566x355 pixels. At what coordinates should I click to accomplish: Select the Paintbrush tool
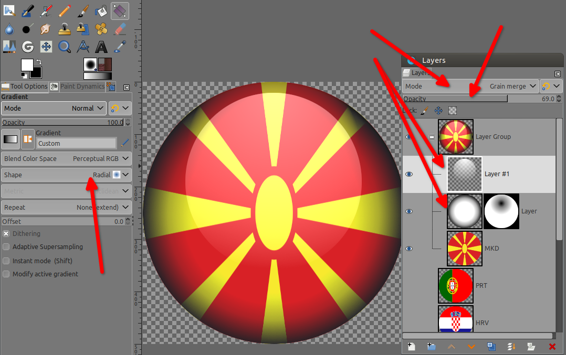[82, 10]
